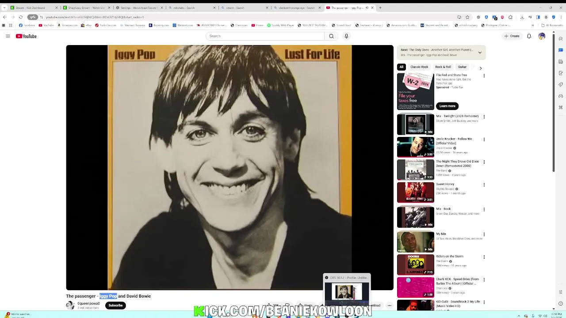Open the sidebar chat icon at top
566x318 pixels.
click(561, 50)
